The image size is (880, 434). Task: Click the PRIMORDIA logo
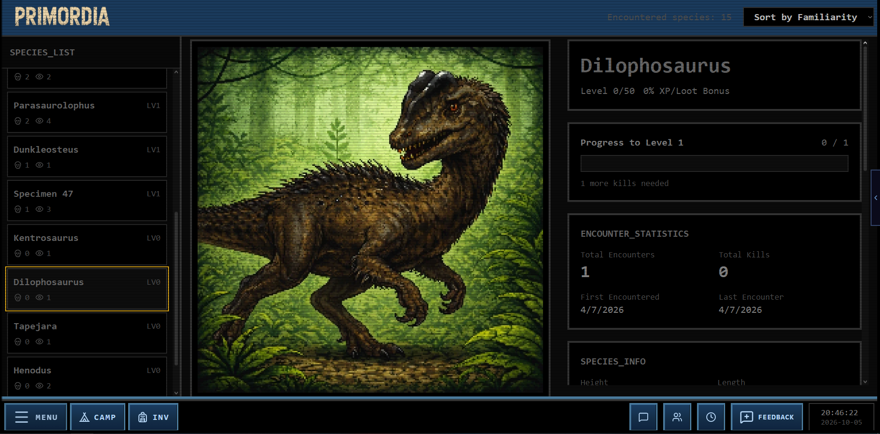(x=62, y=17)
